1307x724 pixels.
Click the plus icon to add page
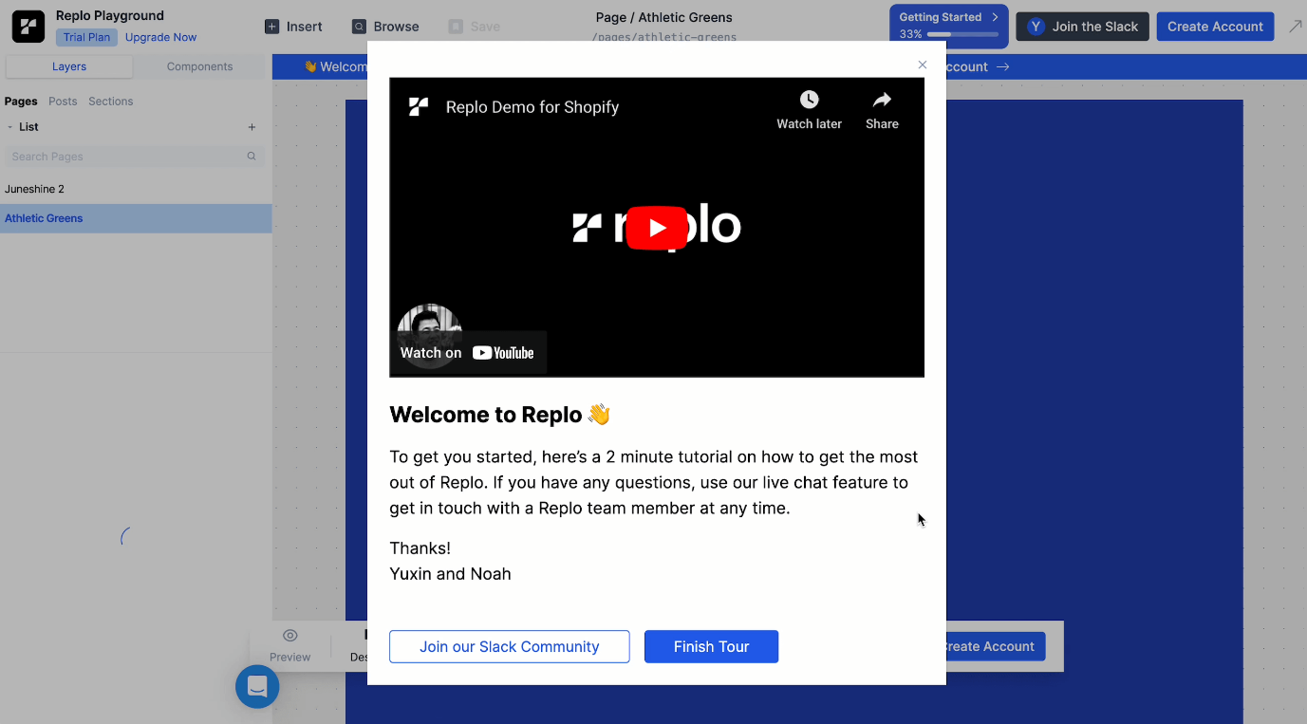click(x=252, y=127)
